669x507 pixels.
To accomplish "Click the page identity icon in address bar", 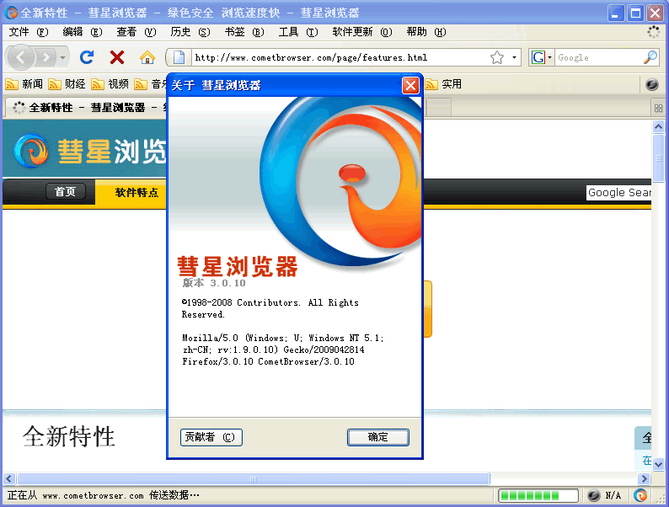I will click(x=179, y=57).
